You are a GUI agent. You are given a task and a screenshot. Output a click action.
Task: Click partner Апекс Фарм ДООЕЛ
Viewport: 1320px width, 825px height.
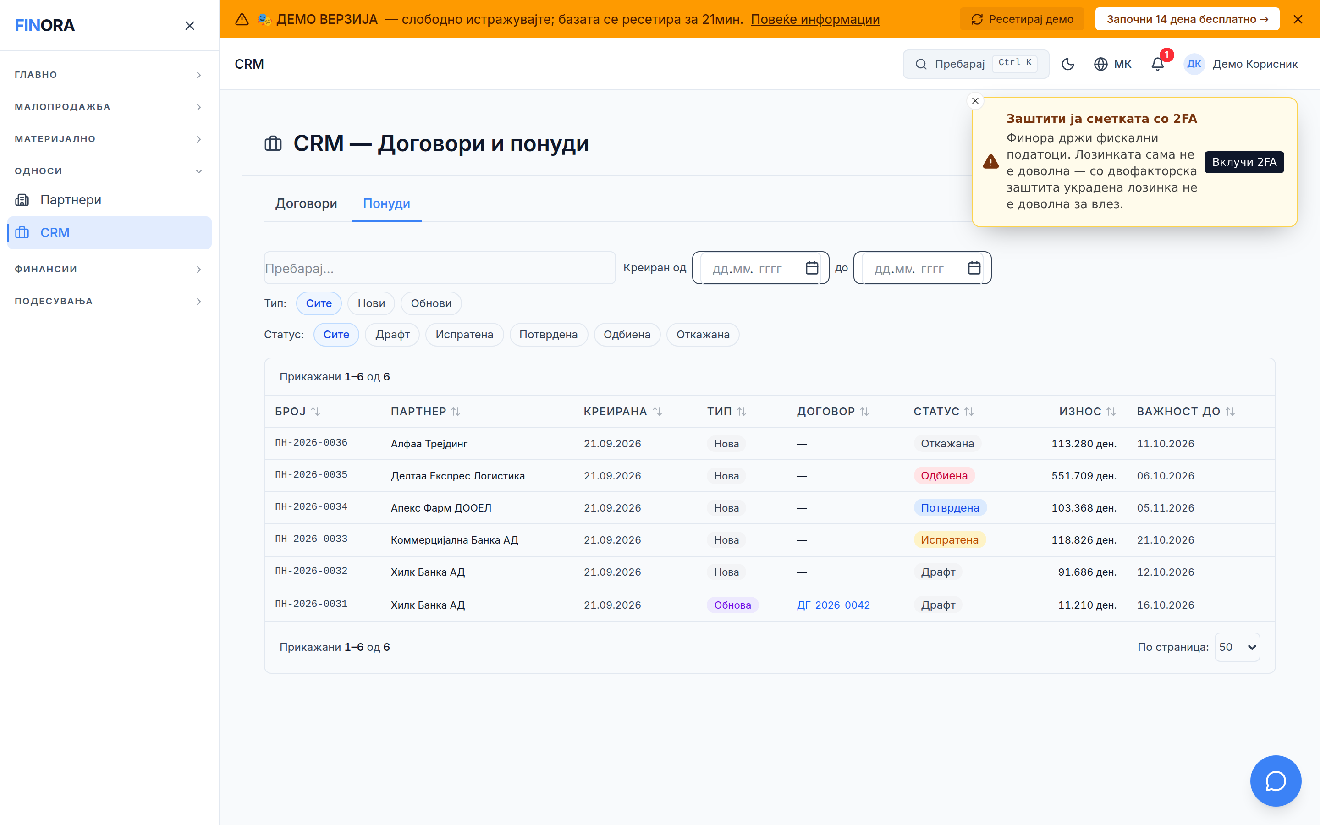(441, 508)
